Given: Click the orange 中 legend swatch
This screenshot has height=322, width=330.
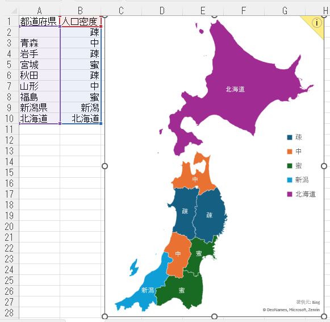Looking at the screenshot, I should 290,152.
